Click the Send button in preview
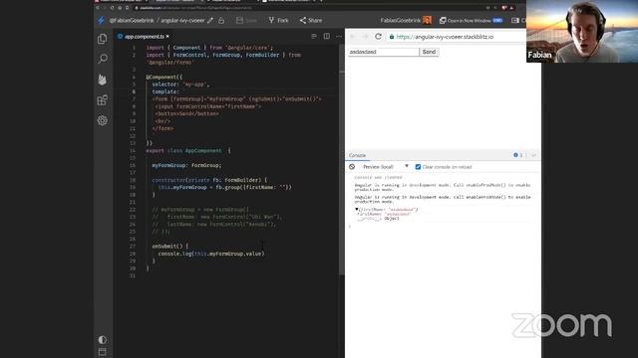638x358 pixels. pos(429,52)
